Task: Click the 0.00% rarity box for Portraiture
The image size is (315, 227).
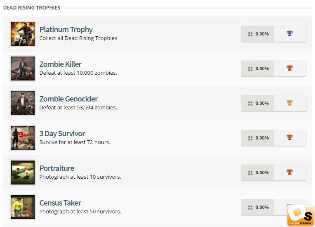Action: 257,173
